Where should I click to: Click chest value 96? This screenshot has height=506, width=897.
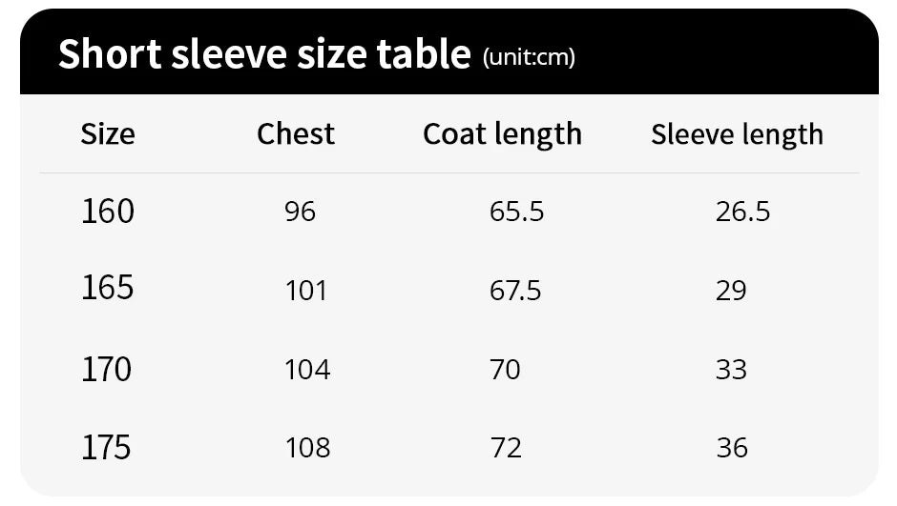pyautogui.click(x=300, y=212)
